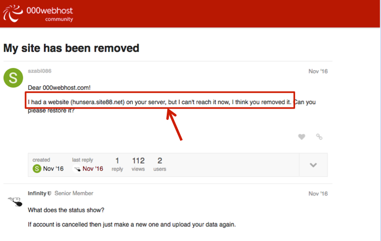
Task: Click the topic title 'My site has been removed'
Action: click(71, 48)
